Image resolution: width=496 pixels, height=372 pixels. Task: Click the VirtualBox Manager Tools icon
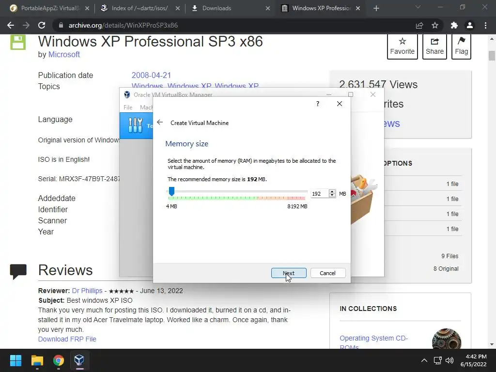coord(136,125)
